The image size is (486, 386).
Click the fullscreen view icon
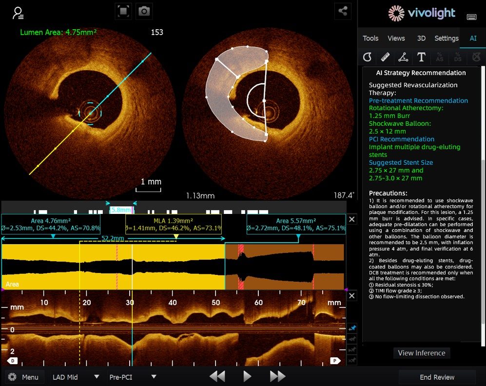tap(123, 12)
